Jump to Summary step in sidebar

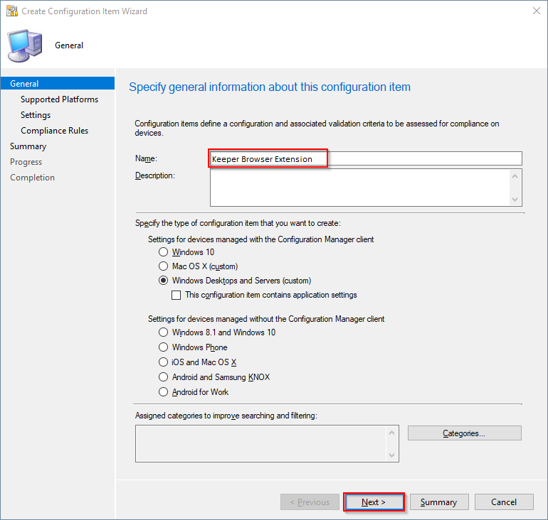click(x=28, y=146)
